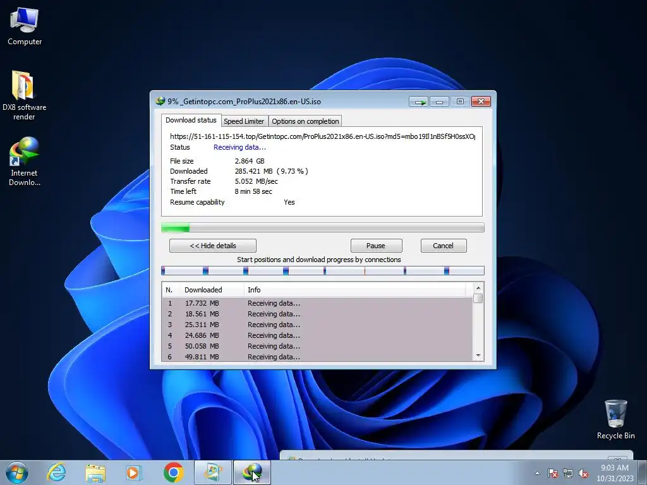Open the Options on completion tab

click(305, 121)
